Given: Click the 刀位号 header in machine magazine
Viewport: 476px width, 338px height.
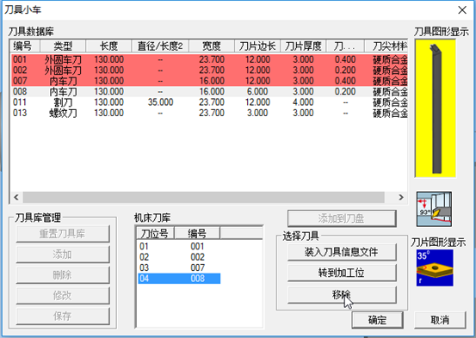Looking at the screenshot, I should (x=155, y=233).
